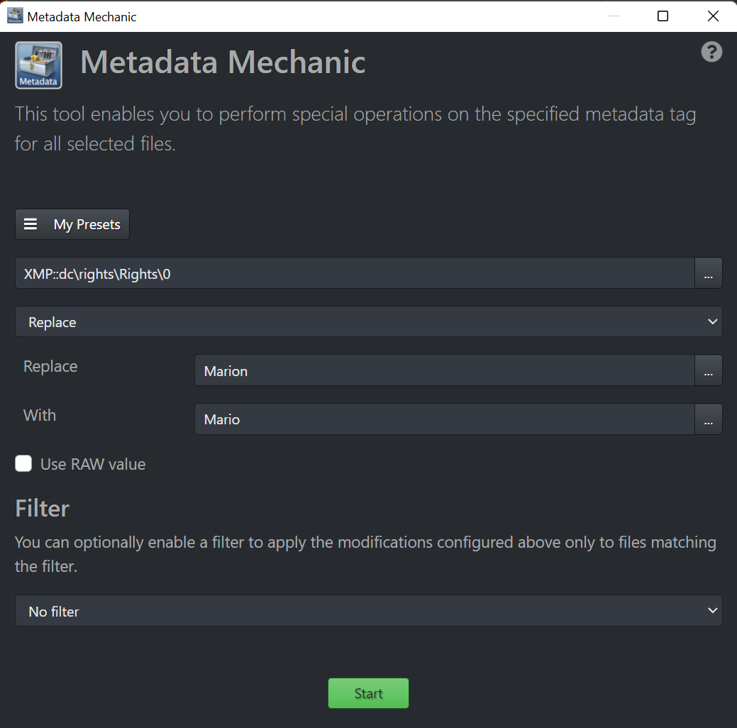Click the Metadata Mechanic toolbox logo
Screen dimensions: 737x728
point(38,65)
